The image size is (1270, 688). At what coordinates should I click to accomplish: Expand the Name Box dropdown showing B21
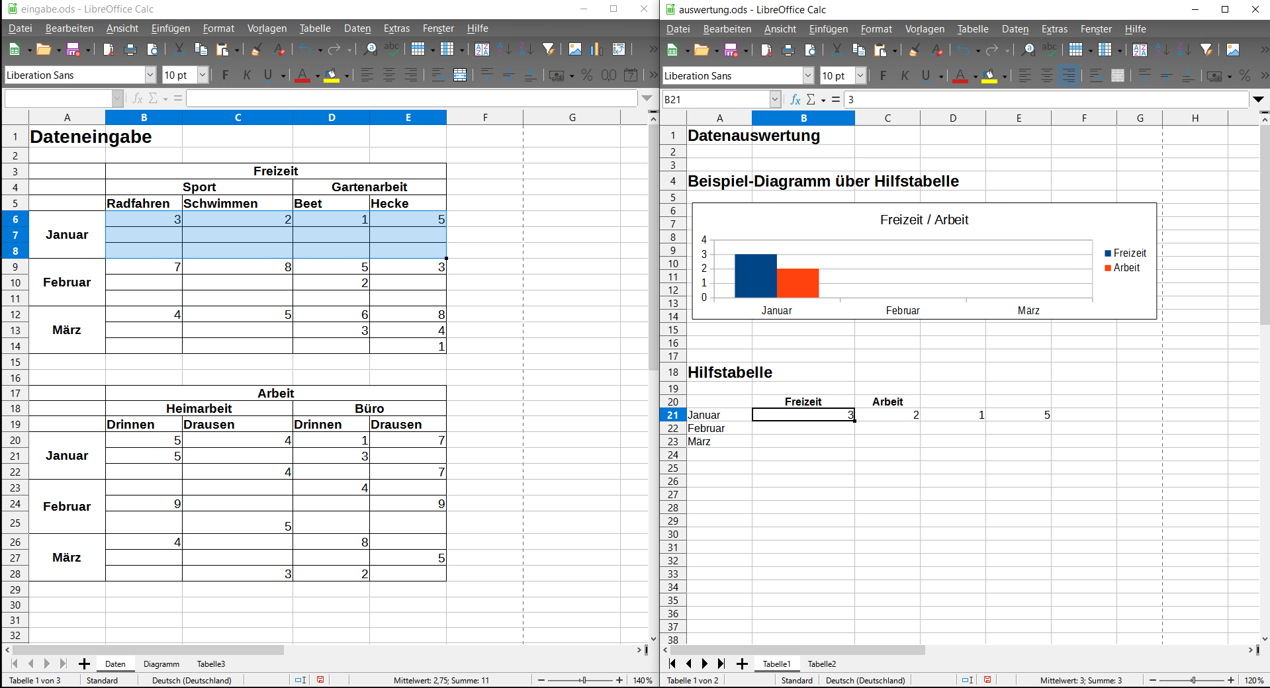pos(775,100)
